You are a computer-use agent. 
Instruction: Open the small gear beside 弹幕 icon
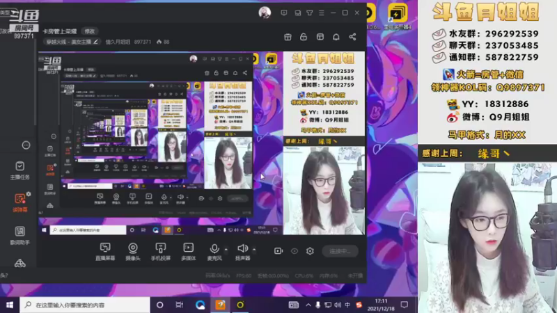[29, 194]
